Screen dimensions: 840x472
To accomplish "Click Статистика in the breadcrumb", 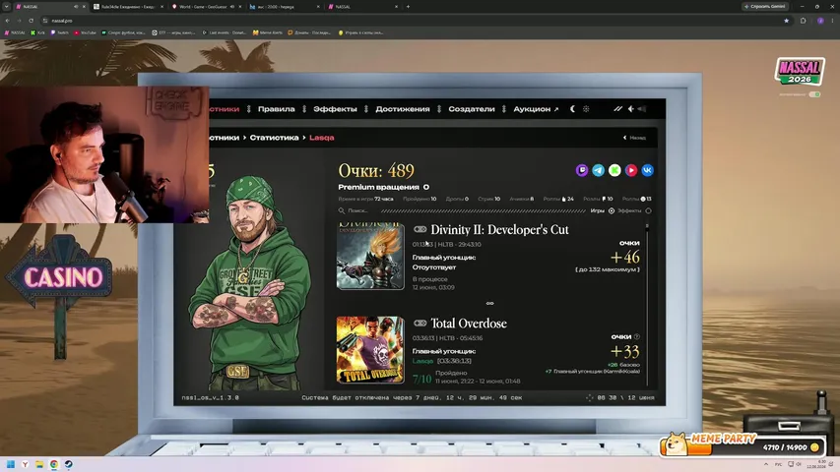I will (x=275, y=138).
